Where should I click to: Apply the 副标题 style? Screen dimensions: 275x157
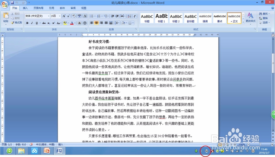tap(191, 18)
